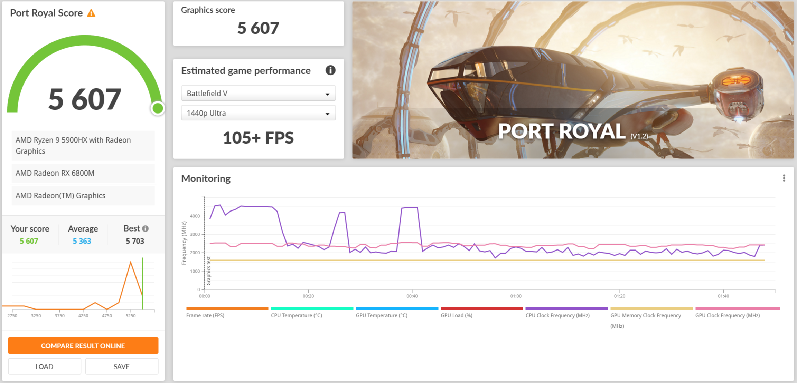Click Compare Result Online button
This screenshot has height=383, width=797.
click(x=83, y=346)
